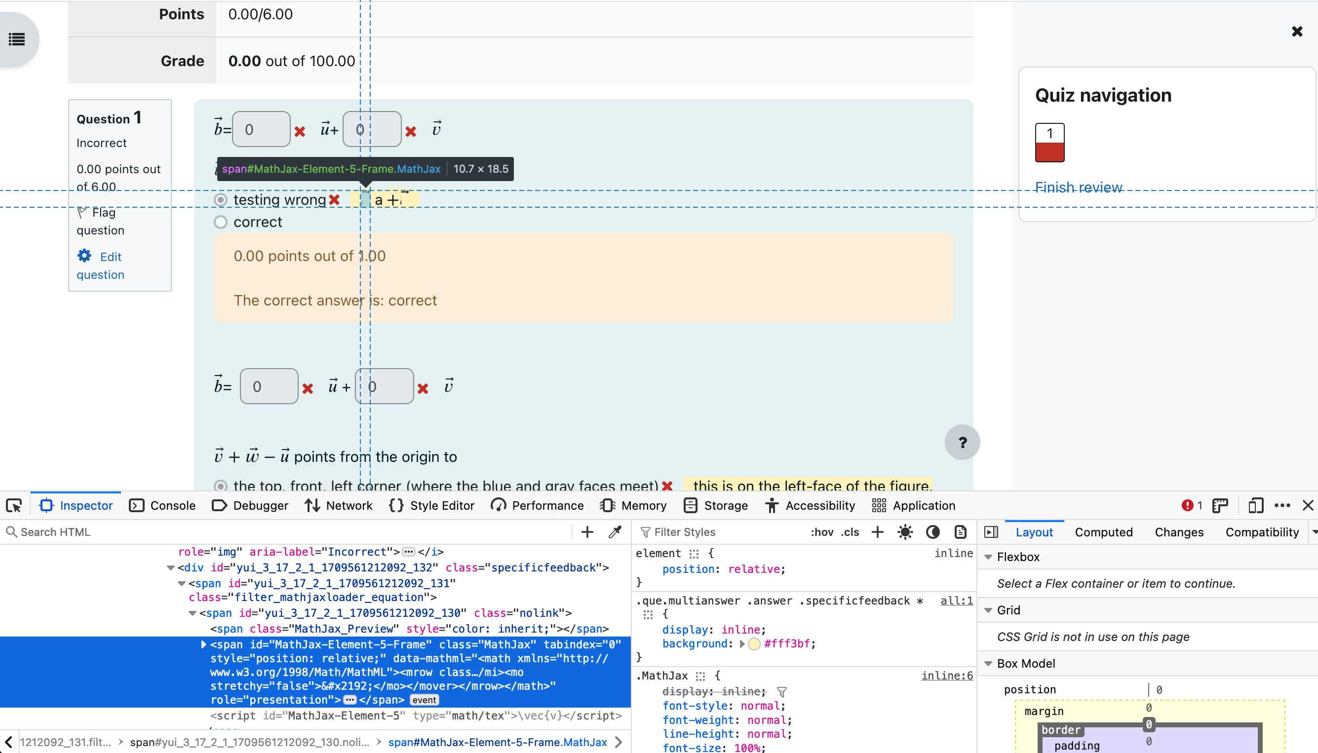This screenshot has height=753, width=1318.
Task: Open the all:1 stylesheet source link
Action: coord(957,601)
